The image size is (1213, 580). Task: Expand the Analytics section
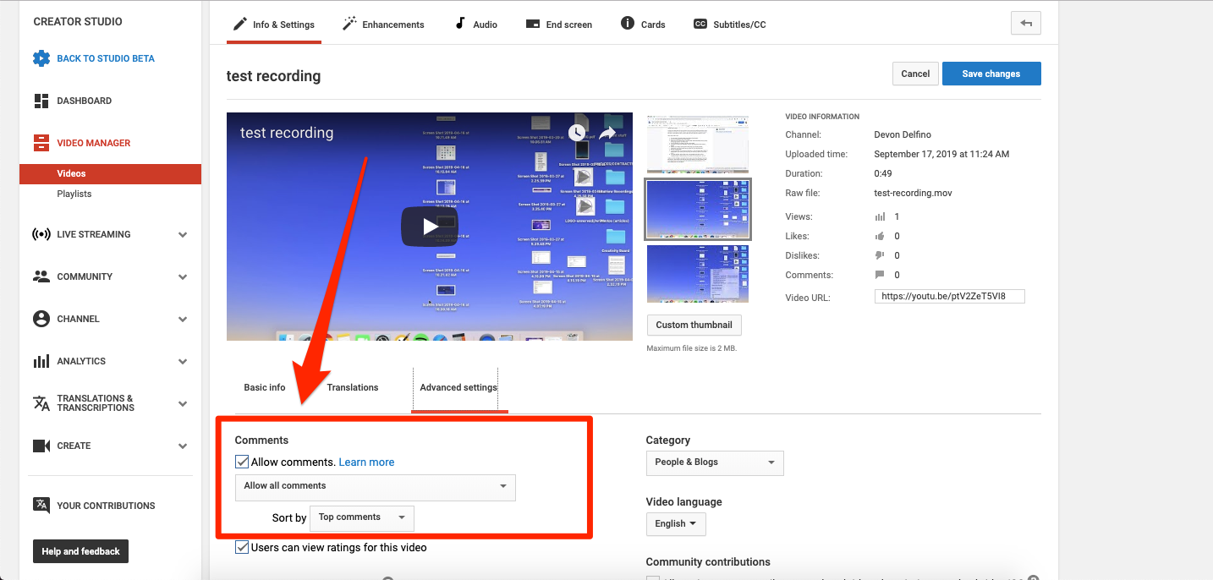[183, 362]
